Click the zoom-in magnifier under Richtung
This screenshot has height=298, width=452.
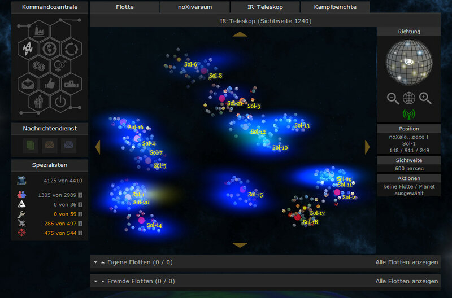(x=425, y=98)
